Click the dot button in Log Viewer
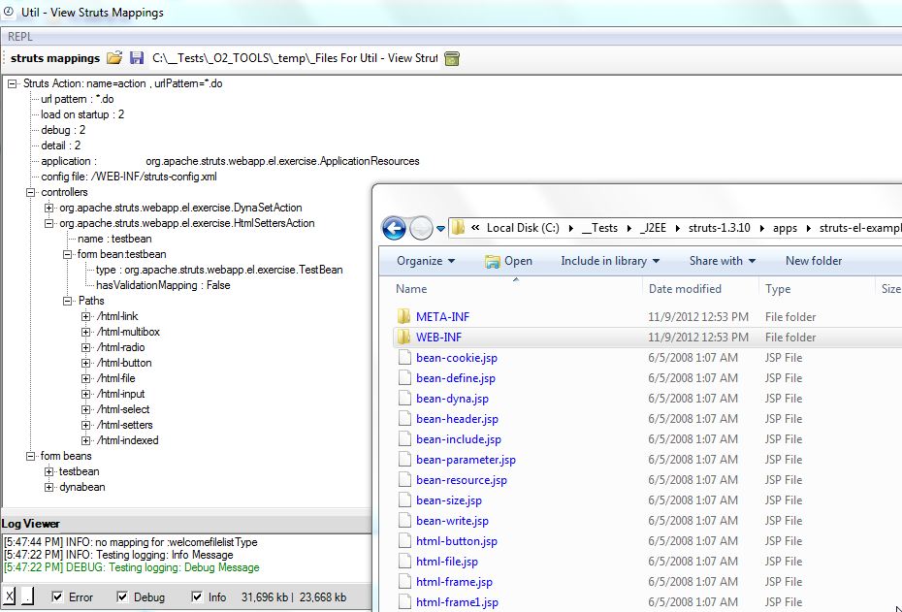Image resolution: width=902 pixels, height=612 pixels. click(x=27, y=596)
